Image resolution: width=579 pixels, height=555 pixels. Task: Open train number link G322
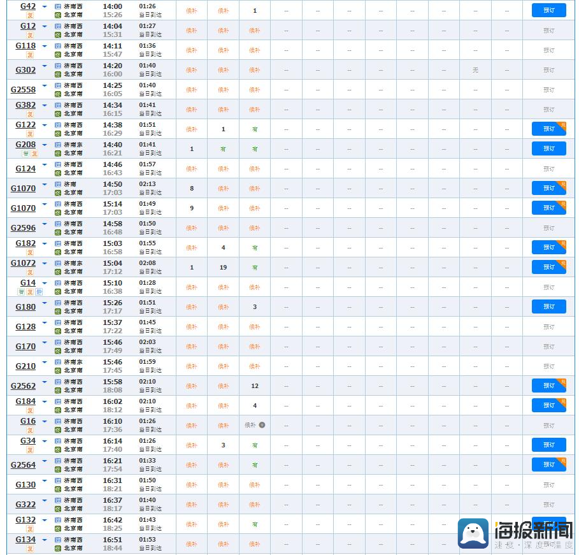(25, 505)
